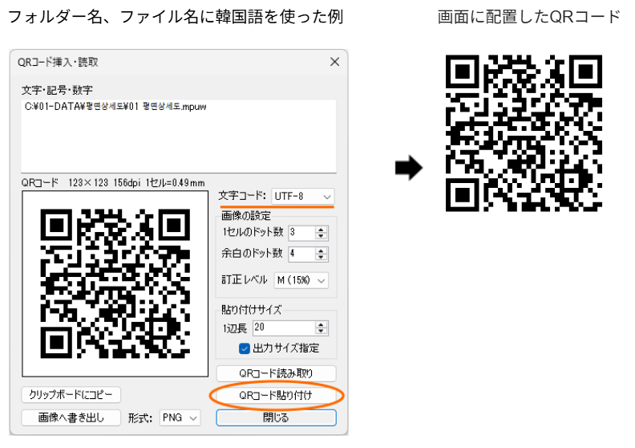Increase 1セルのドット数 with up arrow
Image resolution: width=635 pixels, height=448 pixels.
click(x=322, y=230)
